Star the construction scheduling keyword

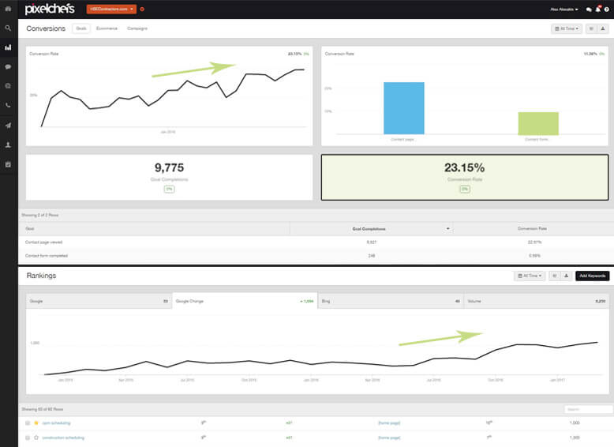(36, 438)
